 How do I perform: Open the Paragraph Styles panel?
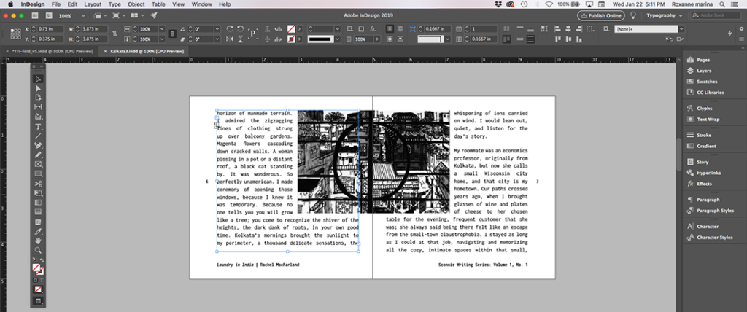715,211
